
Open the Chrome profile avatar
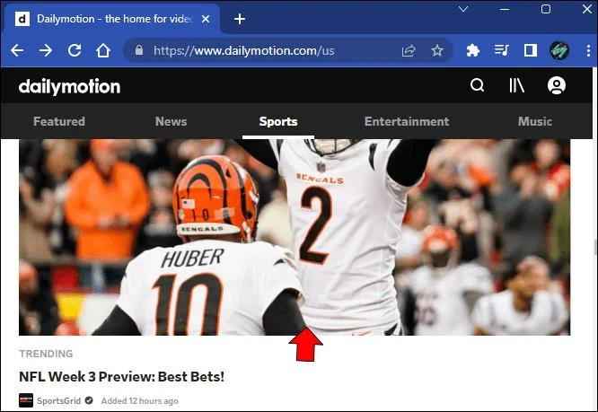coord(559,50)
